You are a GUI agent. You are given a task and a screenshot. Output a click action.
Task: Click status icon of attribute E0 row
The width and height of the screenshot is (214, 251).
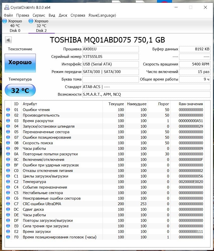pyautogui.click(x=8, y=226)
